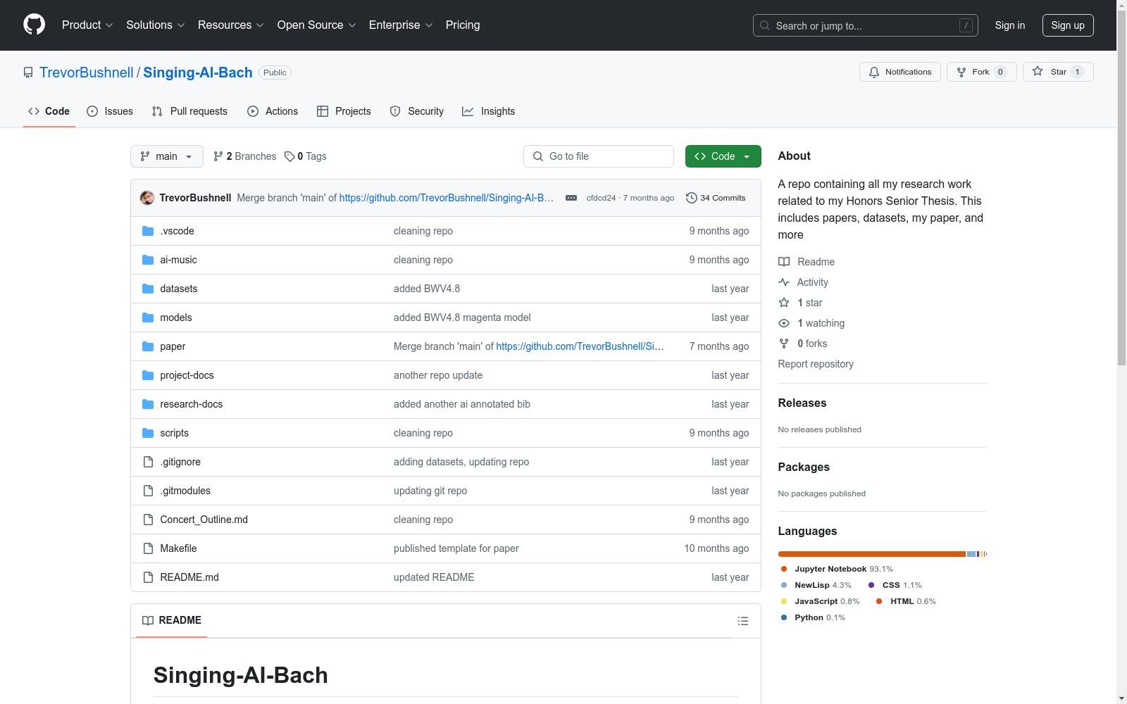Click the GitHub logo home icon

tap(34, 25)
